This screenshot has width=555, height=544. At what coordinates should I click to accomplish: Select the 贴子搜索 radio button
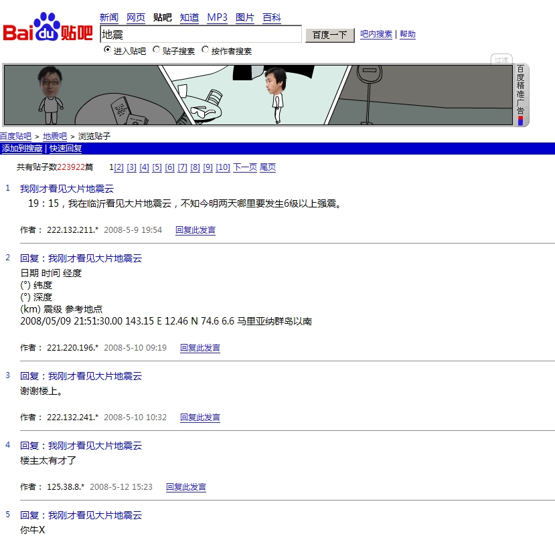pyautogui.click(x=156, y=50)
